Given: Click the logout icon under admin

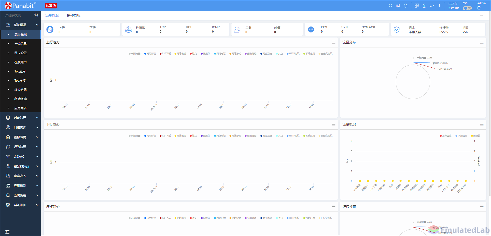Looking at the screenshot, I should tap(479, 8).
